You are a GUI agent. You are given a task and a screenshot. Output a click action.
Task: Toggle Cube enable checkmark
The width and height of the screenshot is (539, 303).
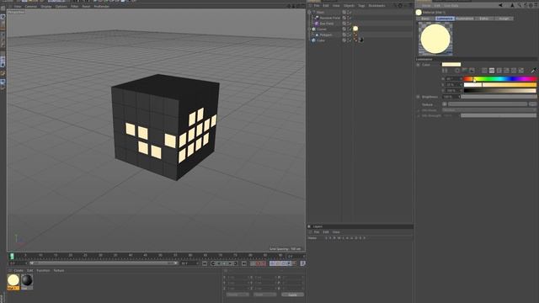coord(350,40)
